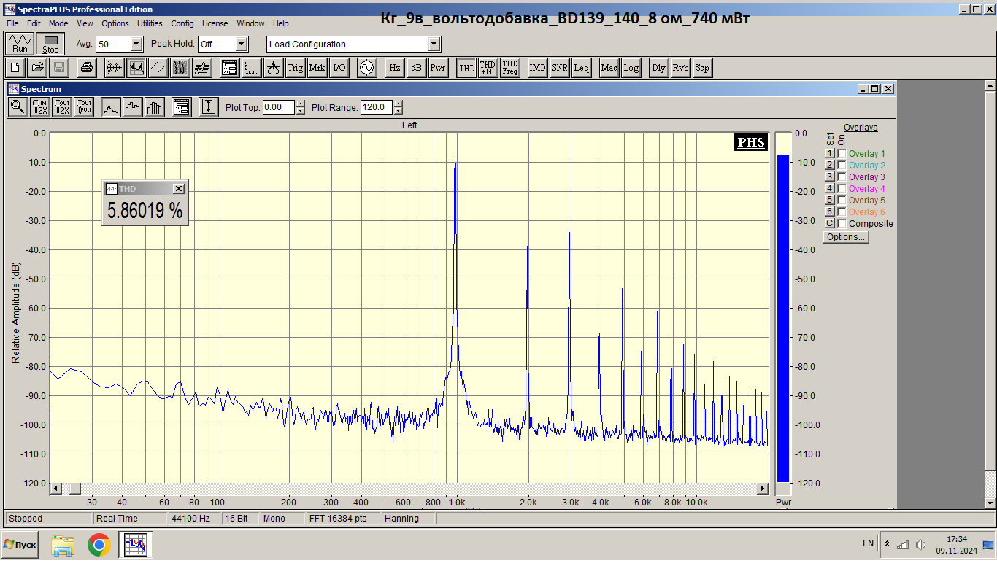997x566 pixels.
Task: Select the bar graph plot style icon
Action: point(155,107)
